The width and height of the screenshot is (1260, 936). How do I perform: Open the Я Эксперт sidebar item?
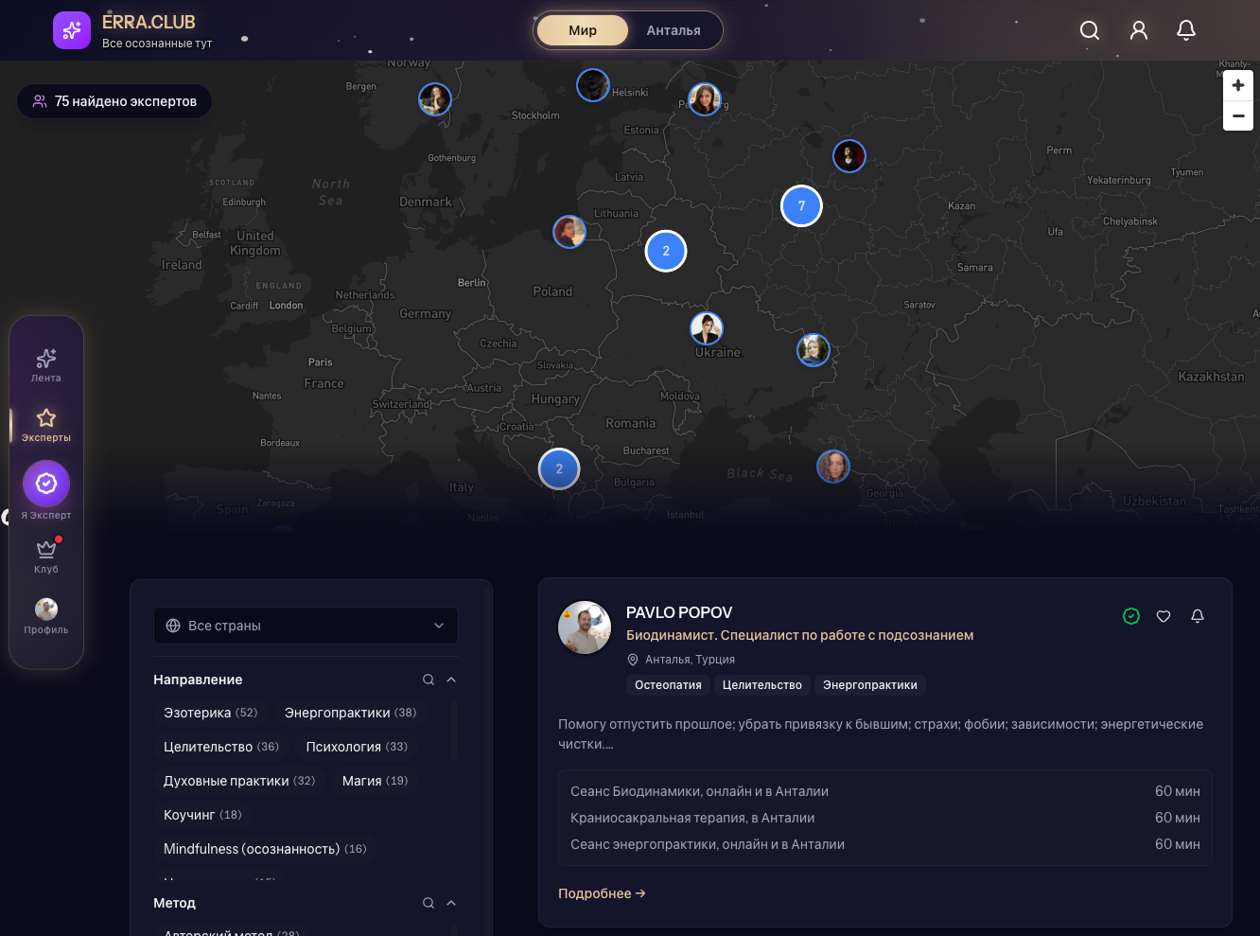pos(46,491)
